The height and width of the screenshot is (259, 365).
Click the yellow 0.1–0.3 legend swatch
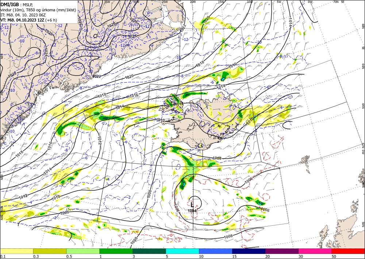pyautogui.click(x=16, y=251)
